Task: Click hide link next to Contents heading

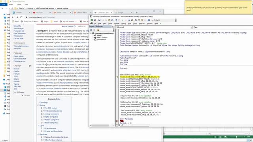Action: (58, 99)
